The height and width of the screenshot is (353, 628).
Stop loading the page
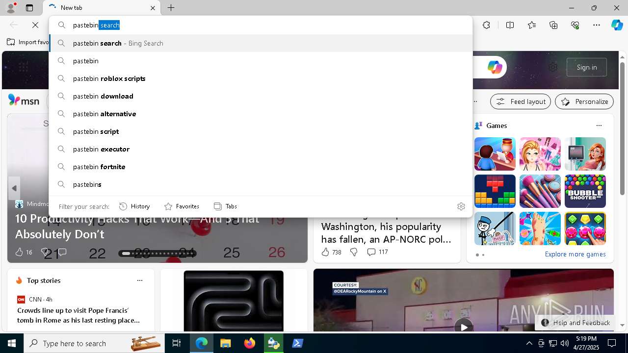(35, 25)
